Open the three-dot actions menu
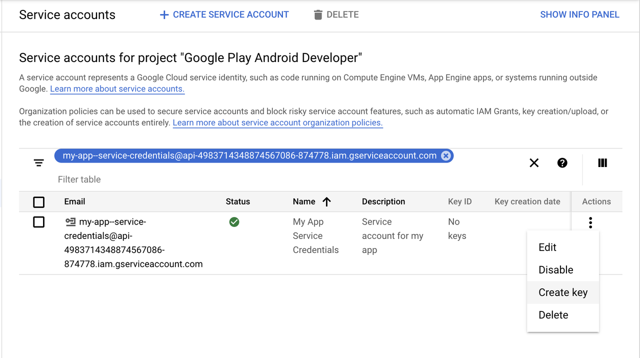Screen dimensions: 640x358 590,222
